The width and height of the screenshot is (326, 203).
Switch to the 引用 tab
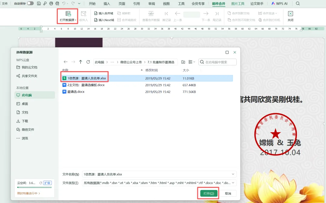tap(137, 4)
